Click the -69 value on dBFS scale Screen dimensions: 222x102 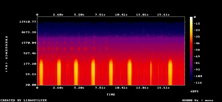tap(197, 56)
